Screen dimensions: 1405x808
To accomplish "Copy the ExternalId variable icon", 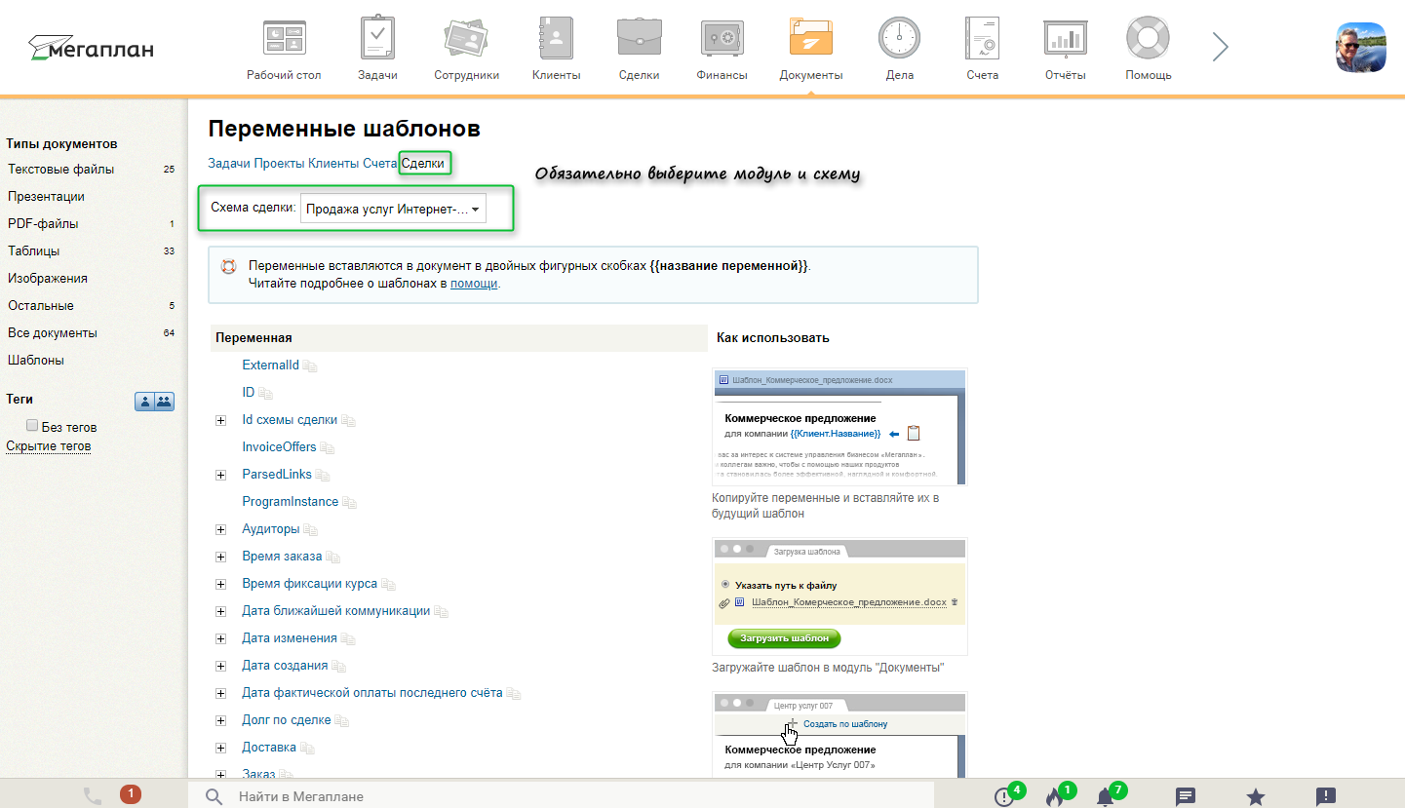I will point(310,366).
